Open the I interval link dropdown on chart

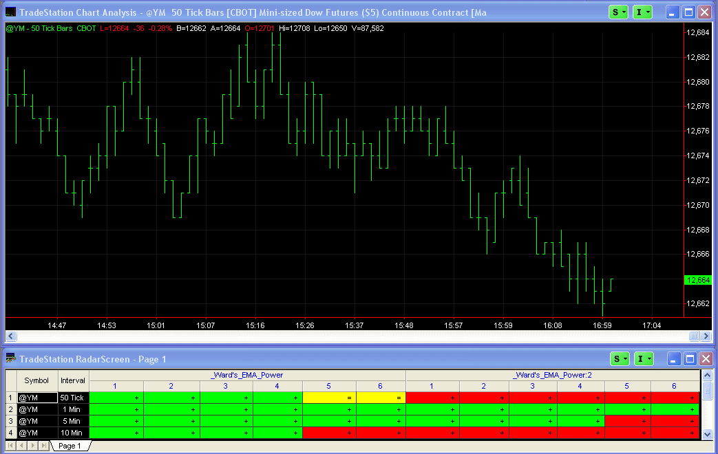click(642, 12)
